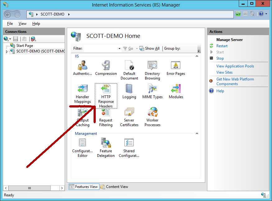Switch to the Features View tab
This screenshot has height=201, width=272.
point(84,187)
